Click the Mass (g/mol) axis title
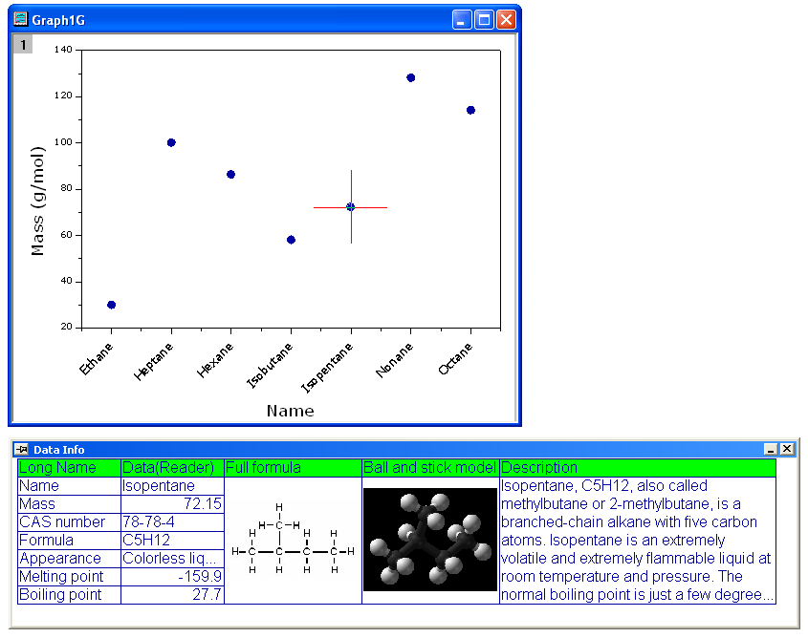 tap(37, 202)
